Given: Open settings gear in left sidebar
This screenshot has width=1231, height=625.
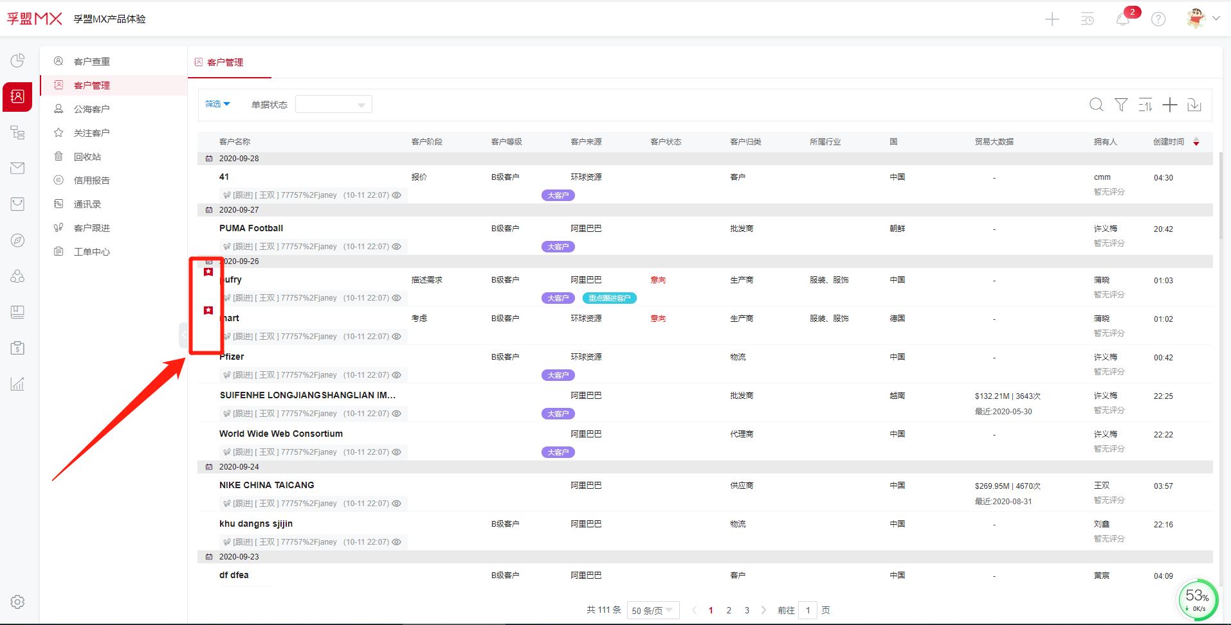Looking at the screenshot, I should tap(17, 602).
